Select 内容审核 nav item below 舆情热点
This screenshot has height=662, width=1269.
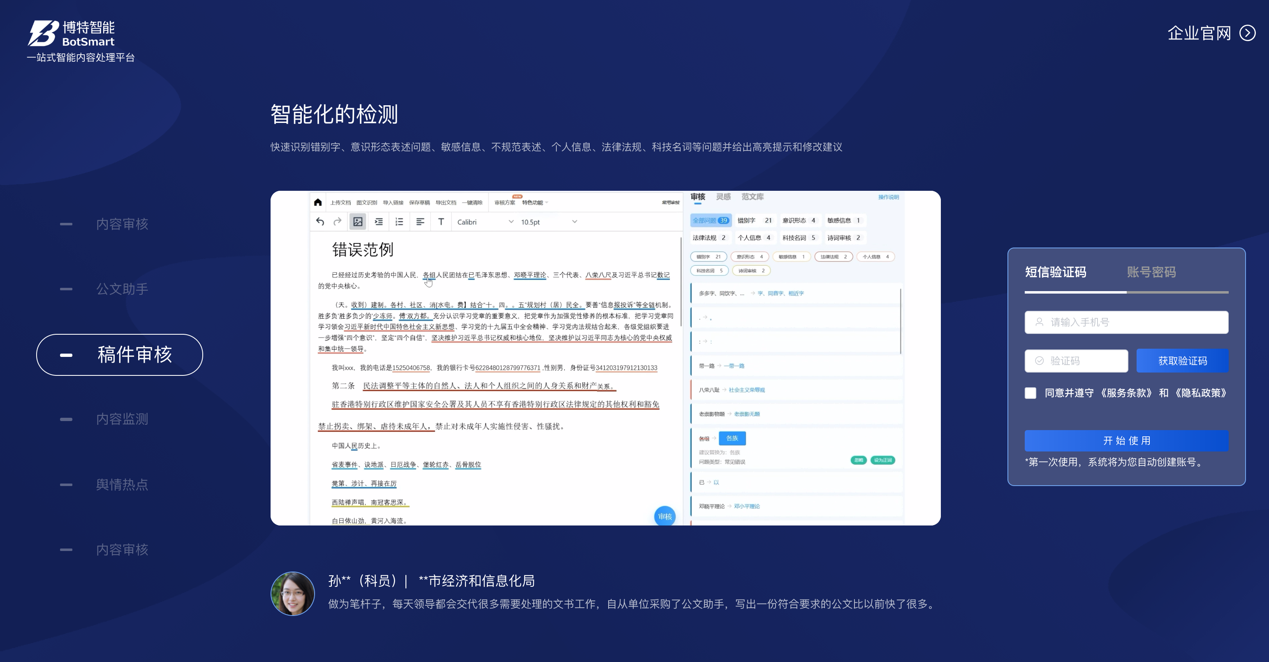(x=122, y=550)
